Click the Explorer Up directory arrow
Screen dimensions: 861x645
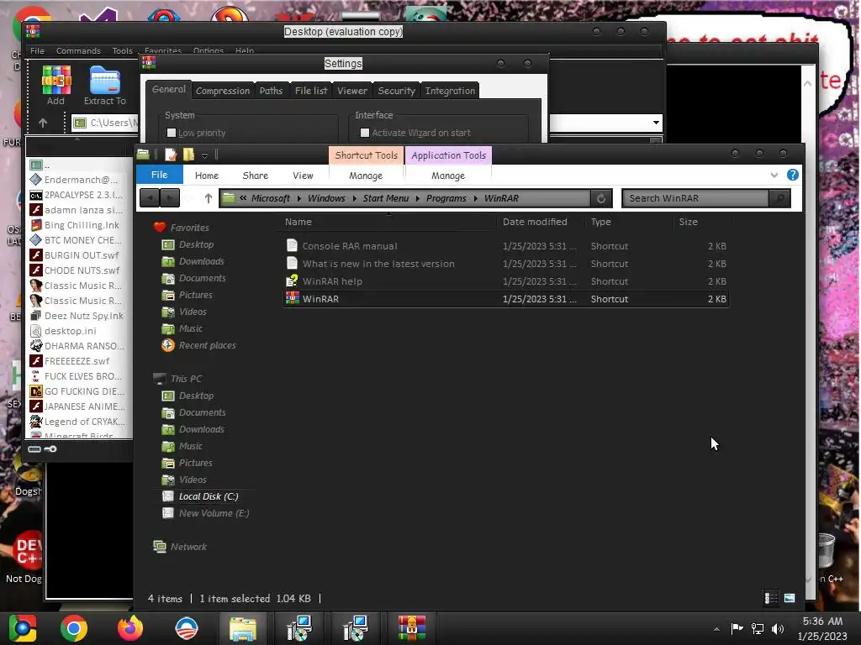(x=209, y=198)
